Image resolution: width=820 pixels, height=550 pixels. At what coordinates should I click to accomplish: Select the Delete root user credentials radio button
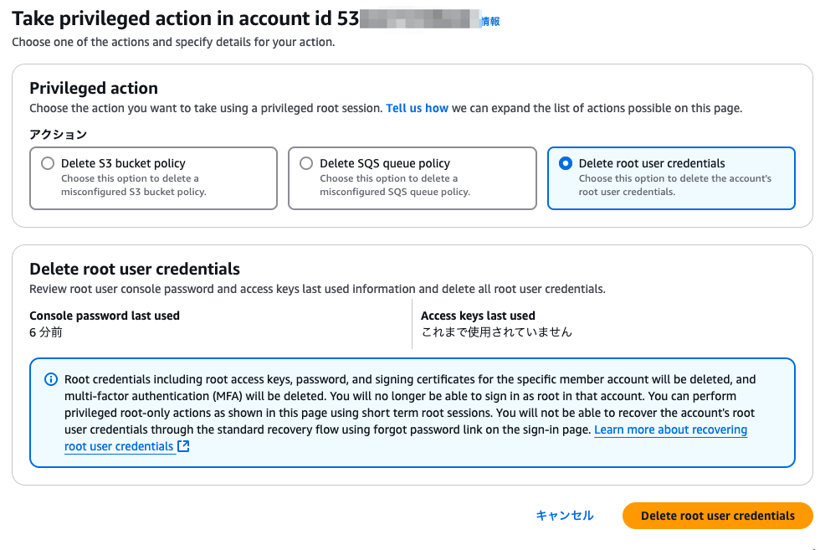pos(566,163)
